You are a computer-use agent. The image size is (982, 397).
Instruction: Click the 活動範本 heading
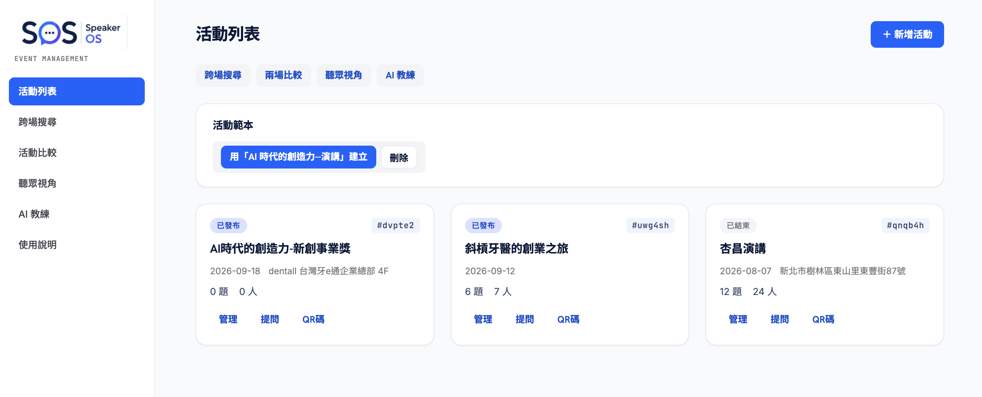(x=233, y=125)
